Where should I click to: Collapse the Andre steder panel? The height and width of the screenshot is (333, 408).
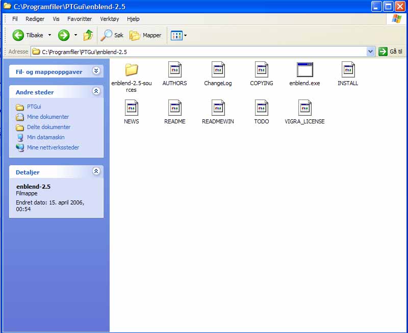point(96,91)
